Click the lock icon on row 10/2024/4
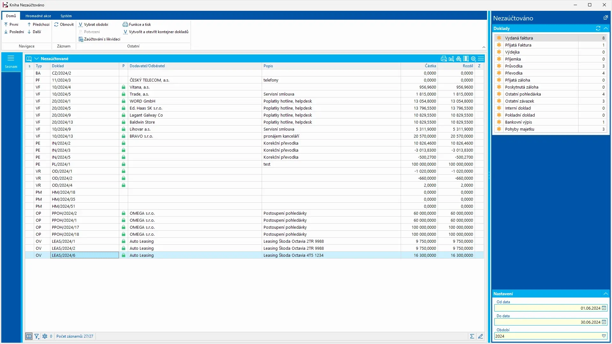This screenshot has height=344, width=612. tap(123, 87)
